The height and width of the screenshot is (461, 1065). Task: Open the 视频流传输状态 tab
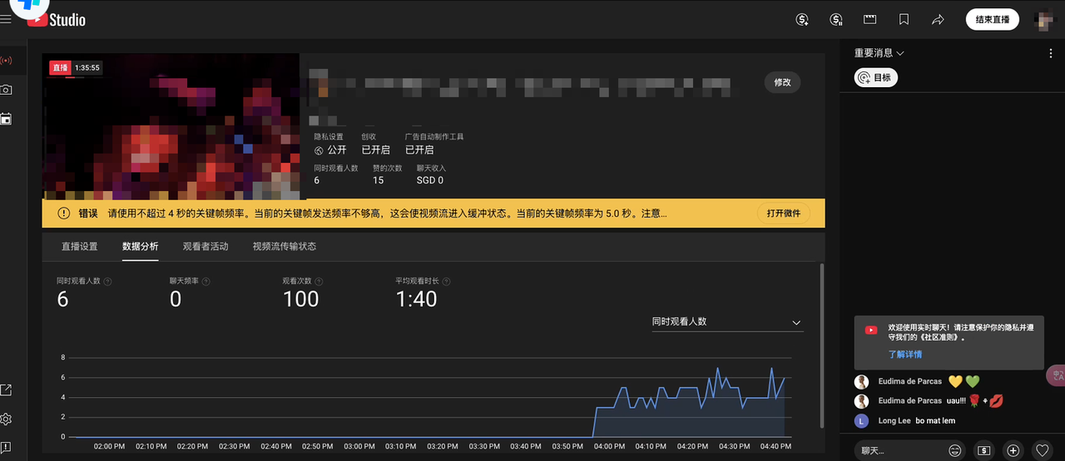pos(285,247)
